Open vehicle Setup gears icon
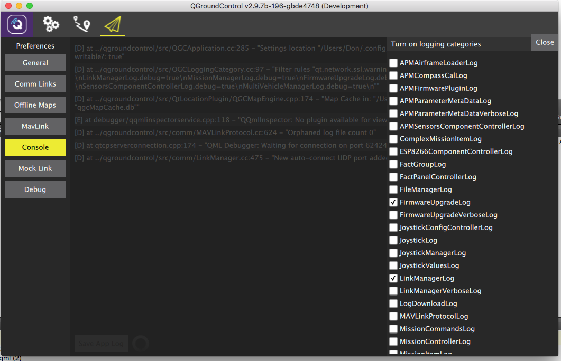This screenshot has height=361, width=561. [51, 24]
